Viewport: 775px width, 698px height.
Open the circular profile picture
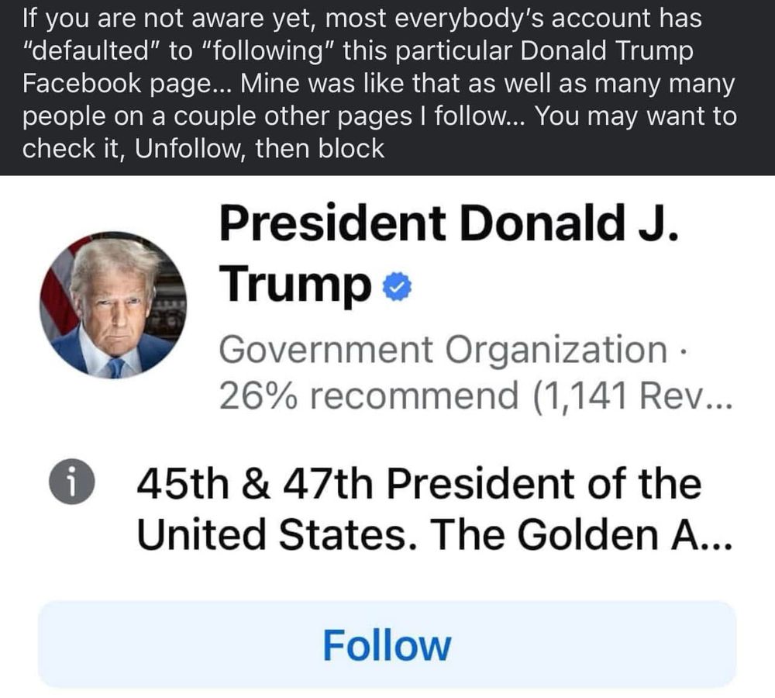(113, 305)
